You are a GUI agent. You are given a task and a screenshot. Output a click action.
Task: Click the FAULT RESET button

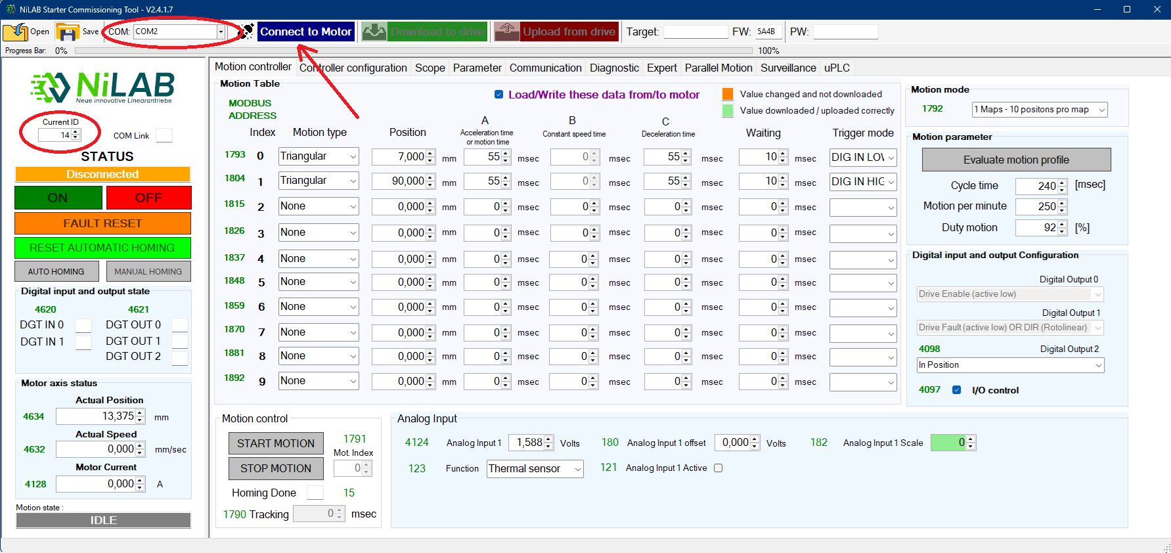[102, 223]
